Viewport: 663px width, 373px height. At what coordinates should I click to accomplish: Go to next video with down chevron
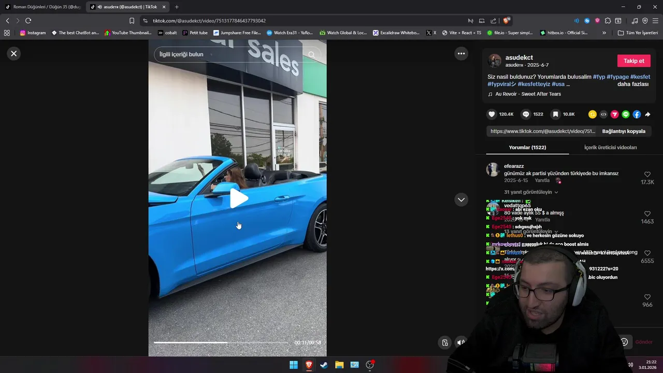pyautogui.click(x=461, y=199)
